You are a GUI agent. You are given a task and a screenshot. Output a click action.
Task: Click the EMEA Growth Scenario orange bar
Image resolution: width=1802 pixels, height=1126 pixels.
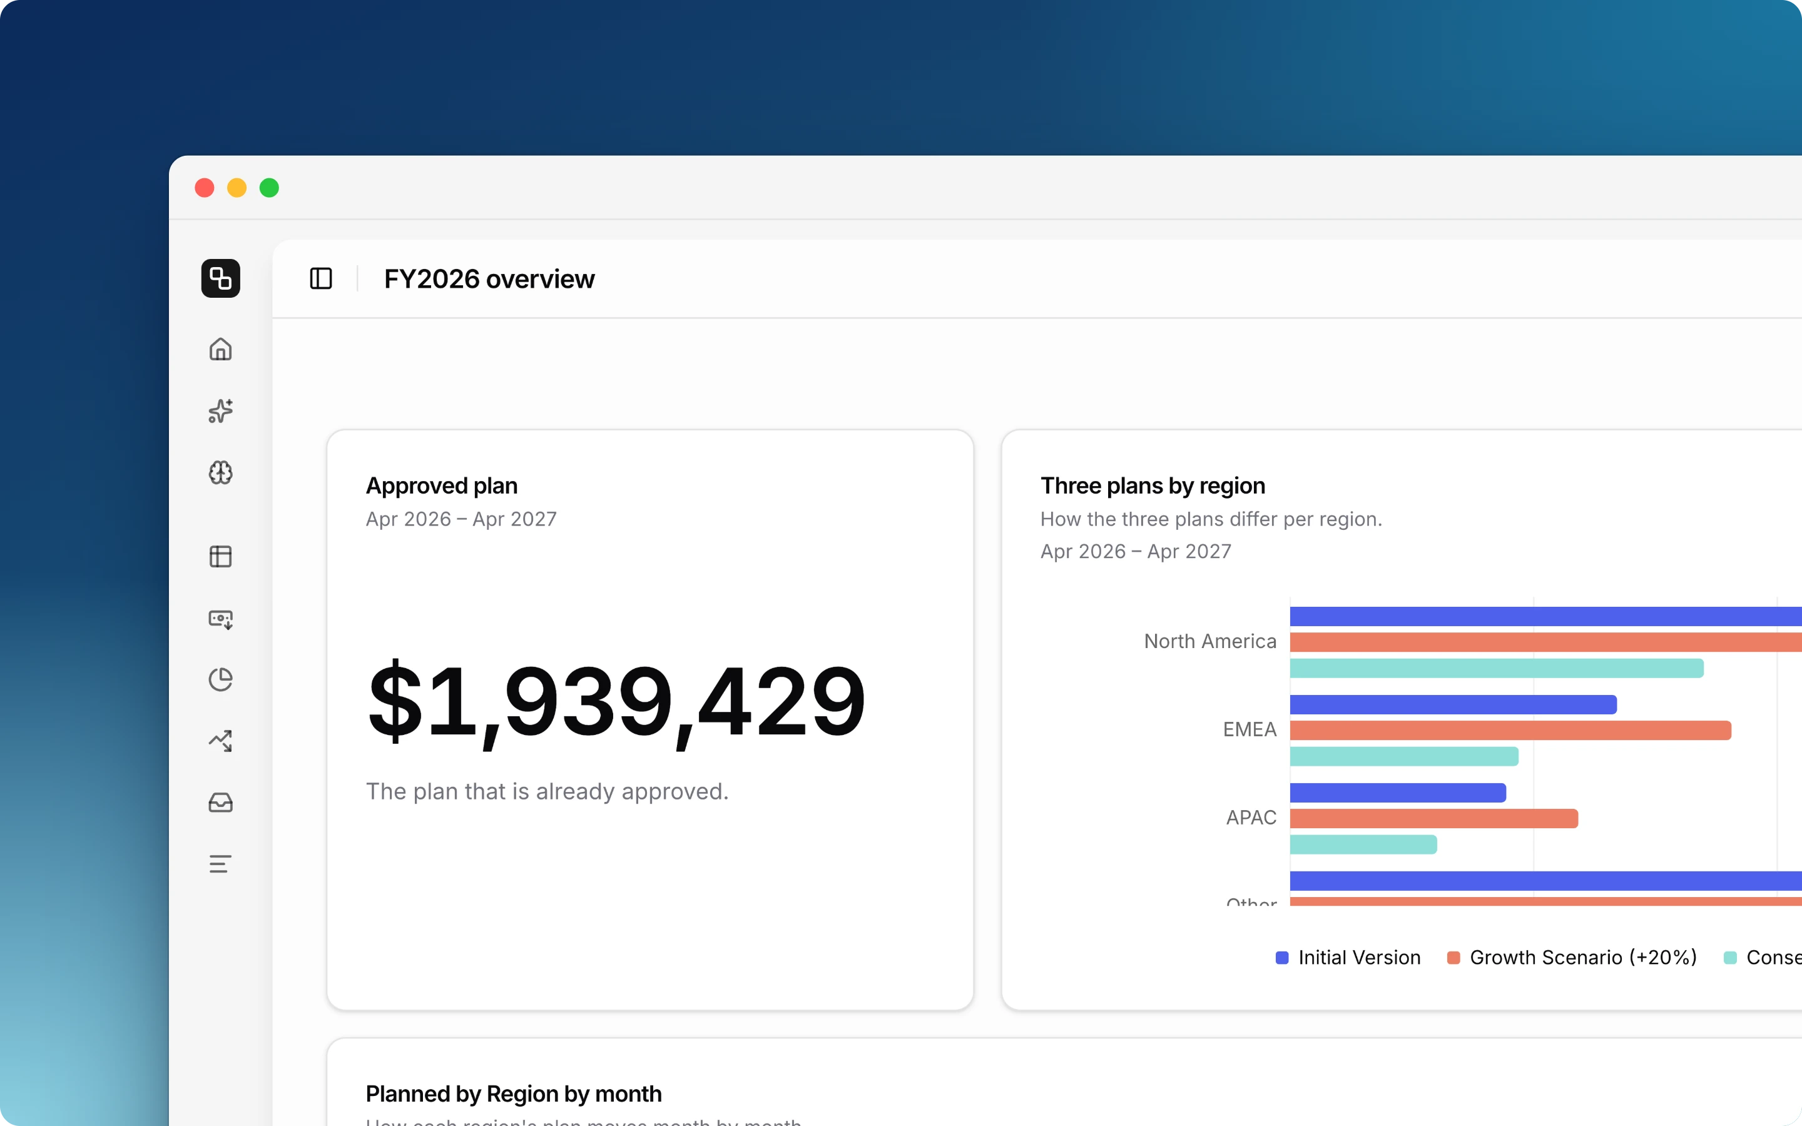point(1510,731)
